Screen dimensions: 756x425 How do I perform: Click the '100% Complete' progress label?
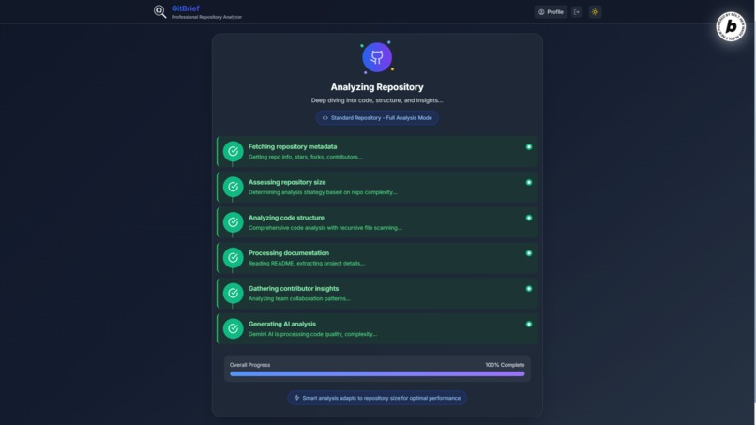(x=505, y=365)
